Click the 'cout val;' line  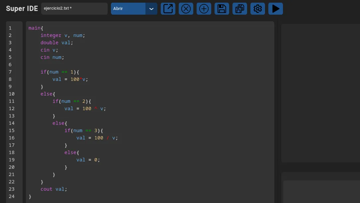54,189
